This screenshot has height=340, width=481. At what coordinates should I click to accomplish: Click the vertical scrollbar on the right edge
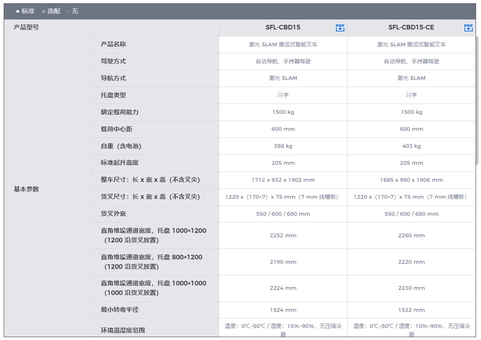click(477, 99)
